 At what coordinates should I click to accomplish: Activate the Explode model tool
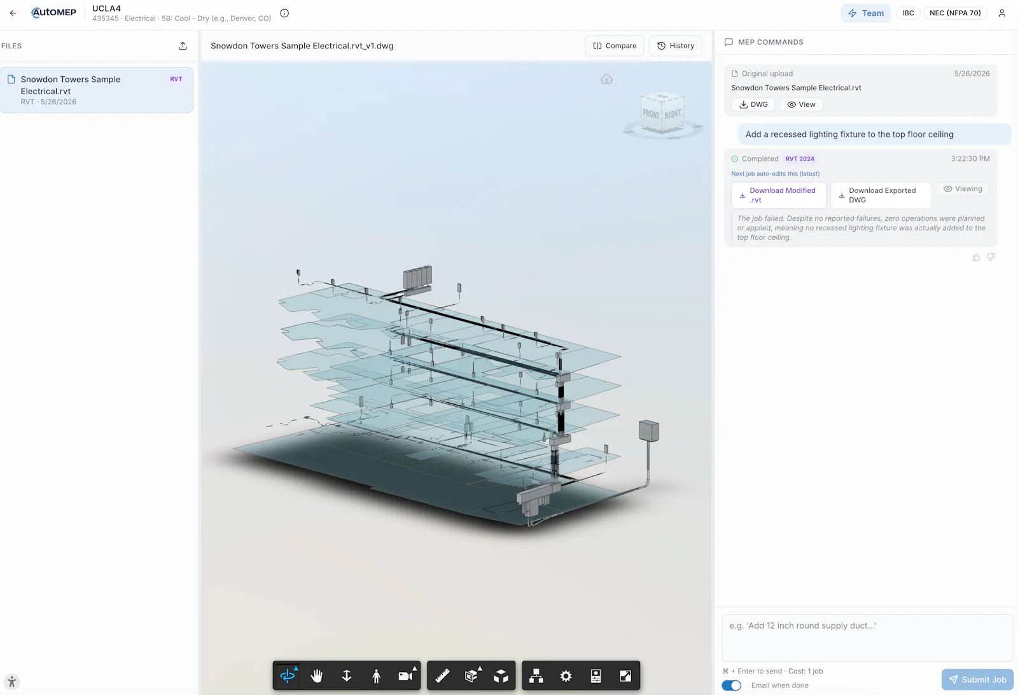501,676
